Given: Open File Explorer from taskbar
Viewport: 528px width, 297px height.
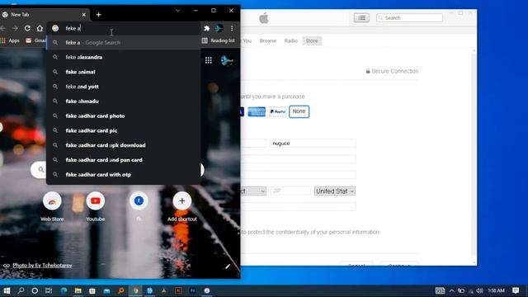Looking at the screenshot, I should click(x=78, y=290).
